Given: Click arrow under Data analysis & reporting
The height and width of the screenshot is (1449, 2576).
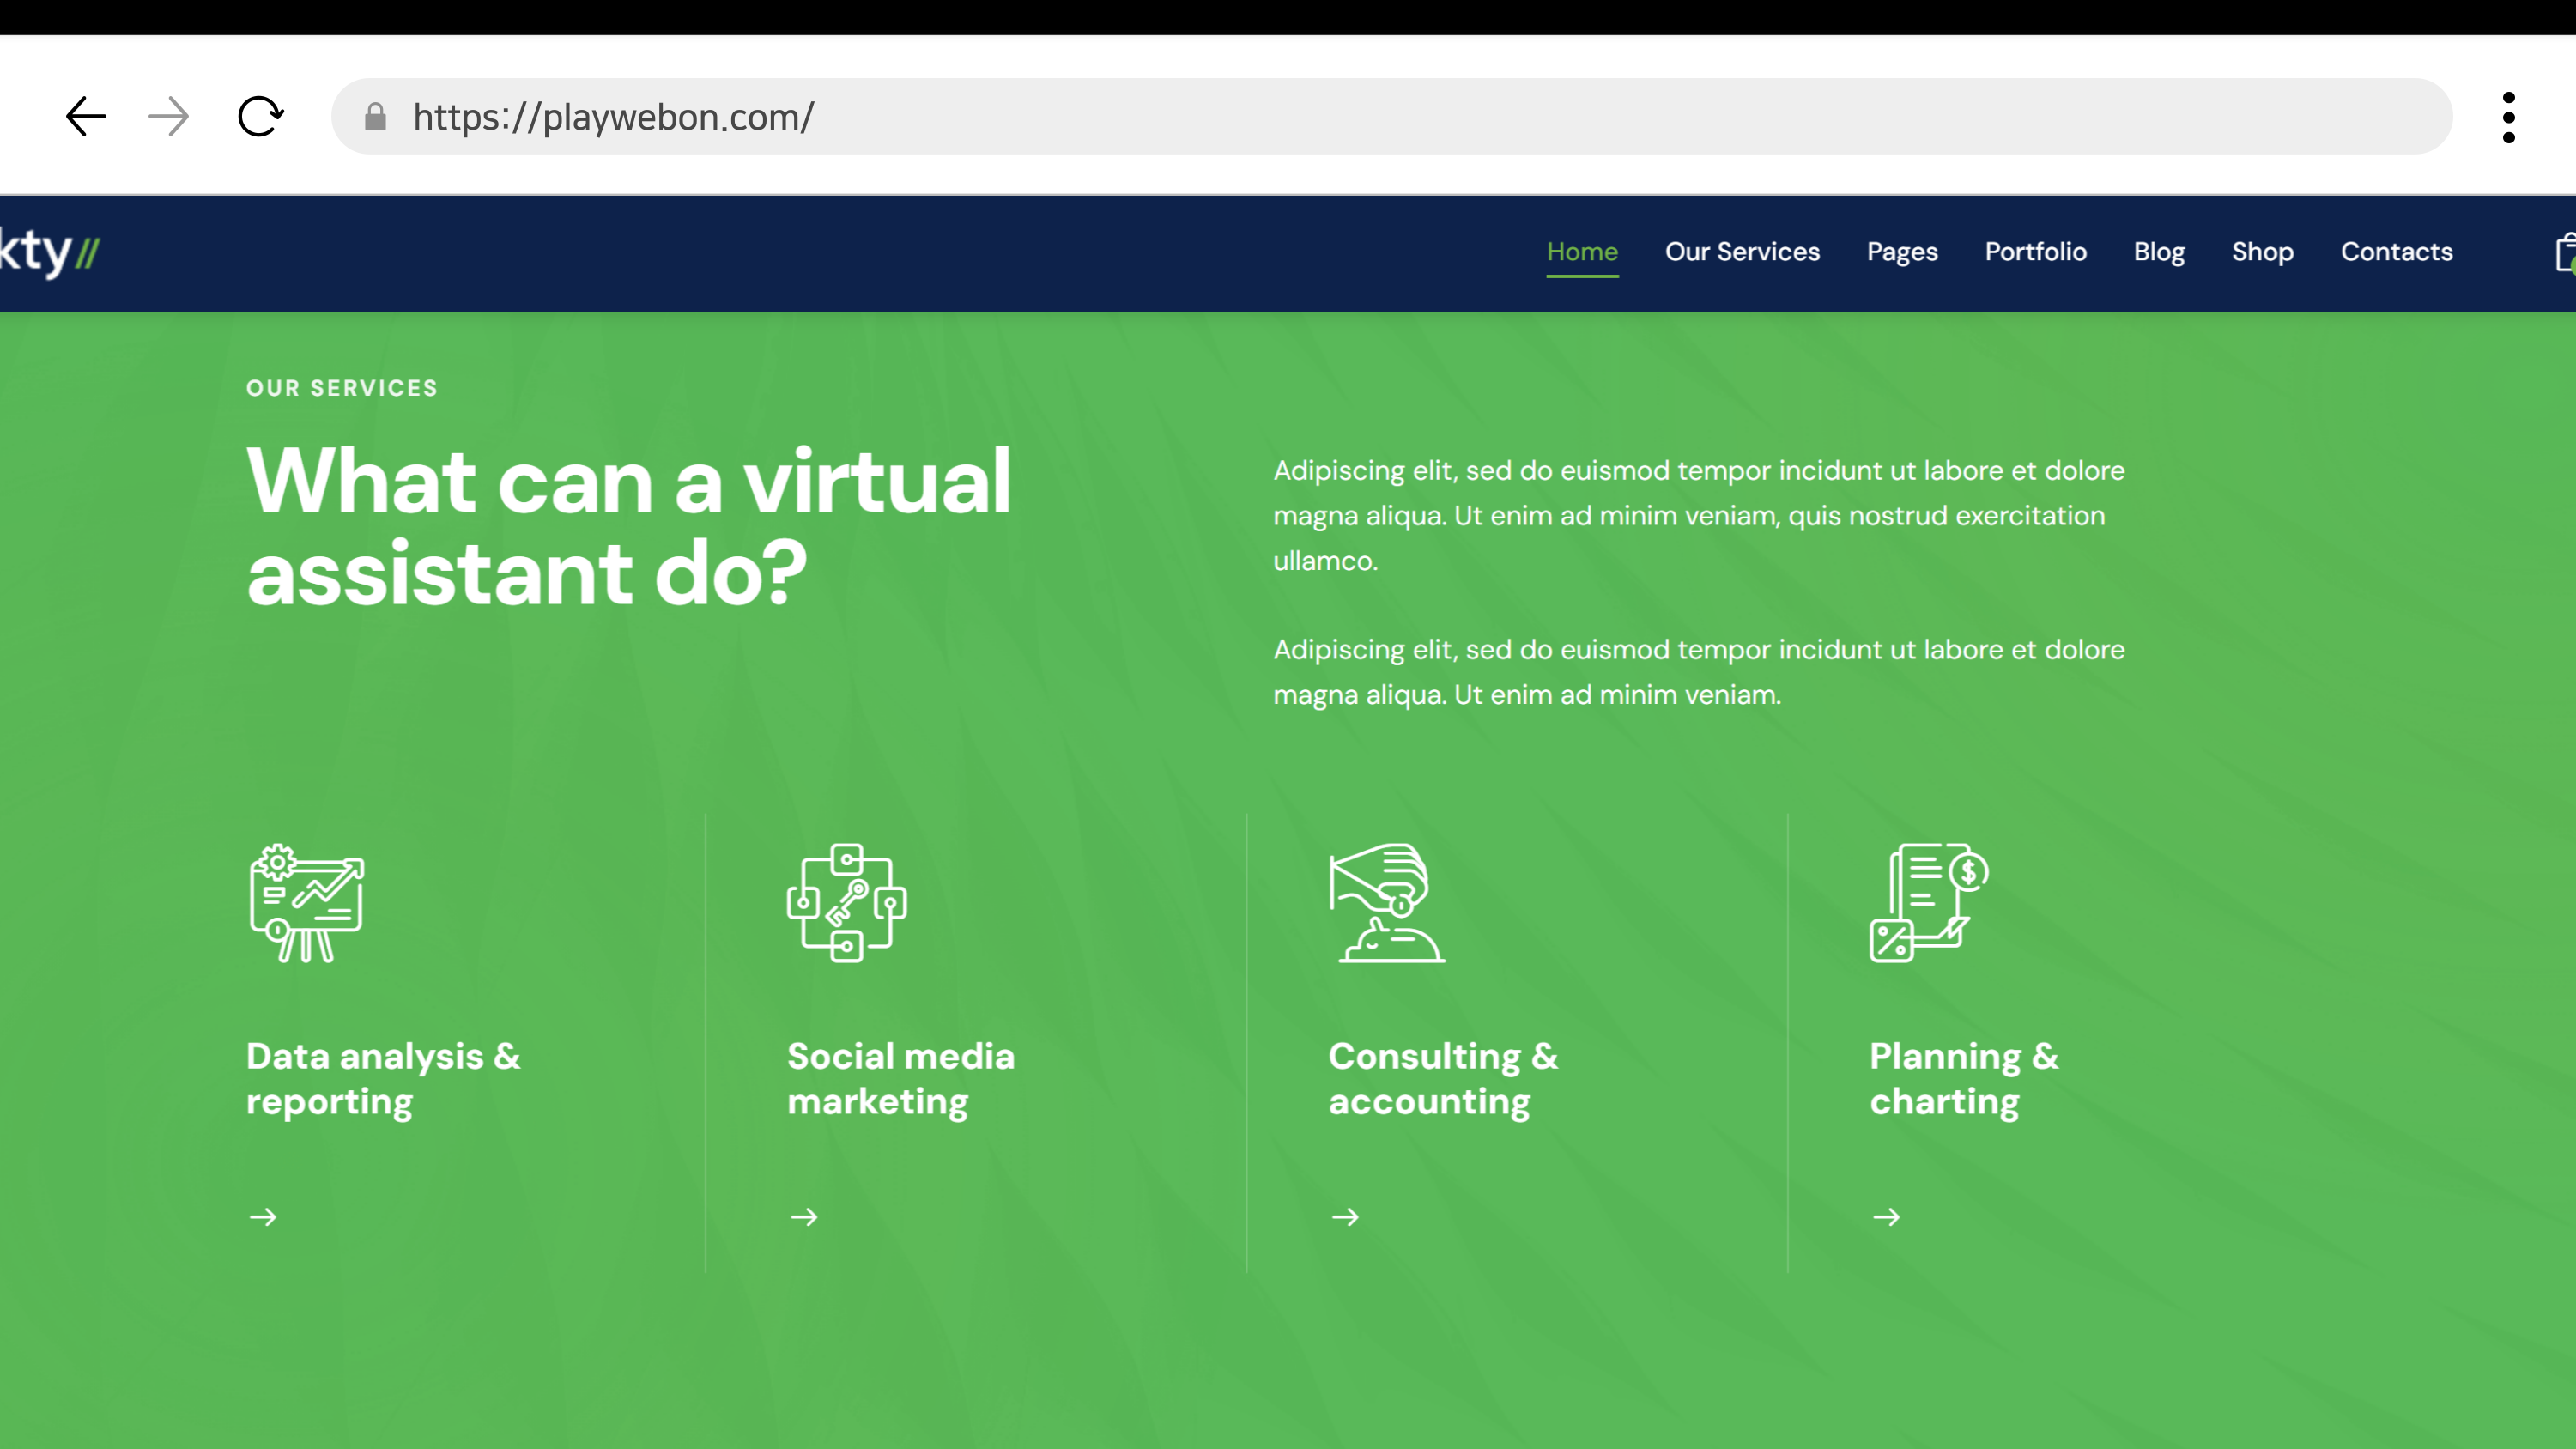Looking at the screenshot, I should pos(263,1217).
